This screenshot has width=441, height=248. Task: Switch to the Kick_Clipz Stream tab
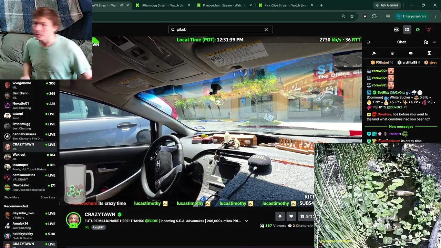[286, 5]
